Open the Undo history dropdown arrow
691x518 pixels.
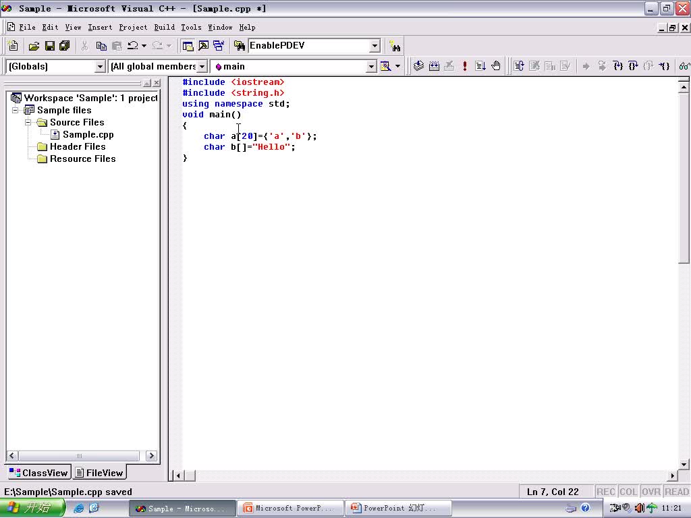[144, 46]
